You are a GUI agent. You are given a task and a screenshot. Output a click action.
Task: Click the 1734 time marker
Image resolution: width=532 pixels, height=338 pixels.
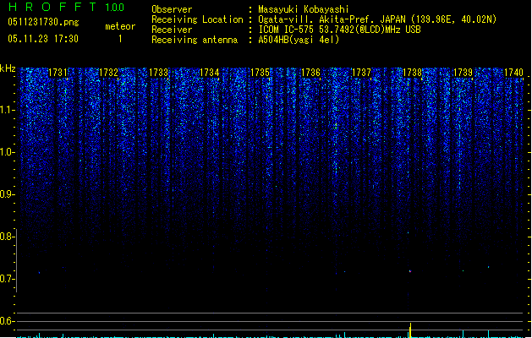pos(210,73)
